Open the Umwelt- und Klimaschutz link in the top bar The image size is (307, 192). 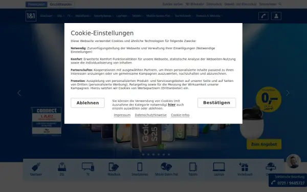click(x=240, y=4)
